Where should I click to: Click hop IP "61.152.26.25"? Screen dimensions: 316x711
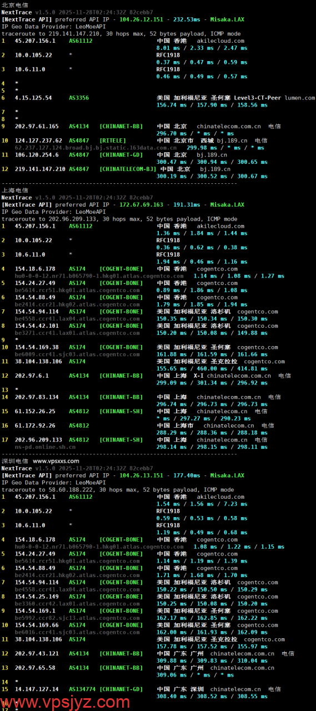35,411
